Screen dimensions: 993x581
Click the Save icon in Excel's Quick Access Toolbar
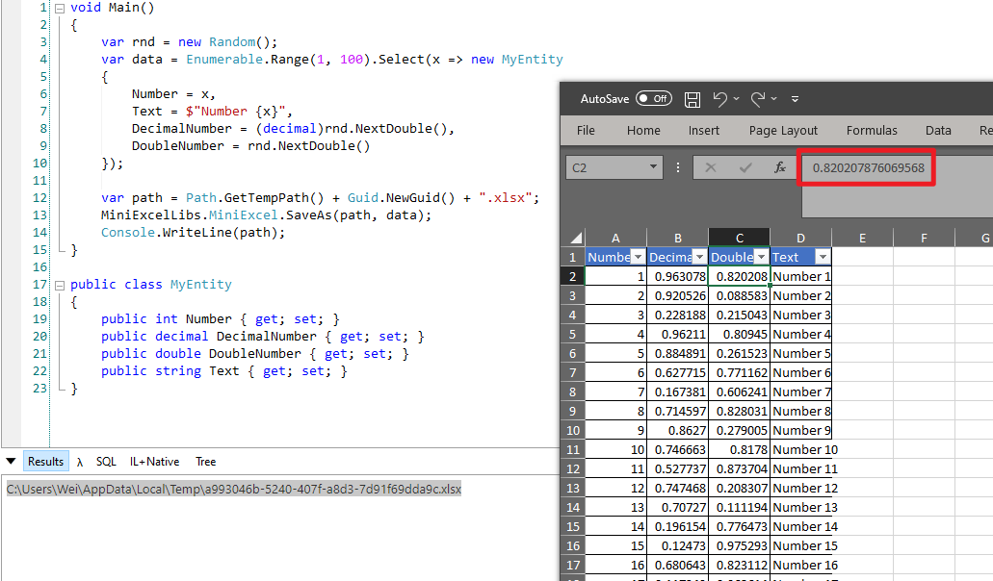click(692, 98)
